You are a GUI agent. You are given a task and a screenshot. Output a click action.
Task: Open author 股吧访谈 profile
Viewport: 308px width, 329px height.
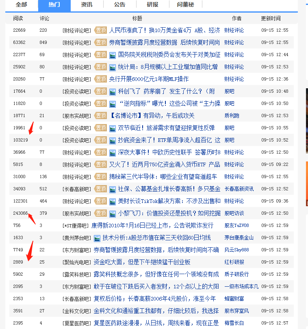pos(234,213)
